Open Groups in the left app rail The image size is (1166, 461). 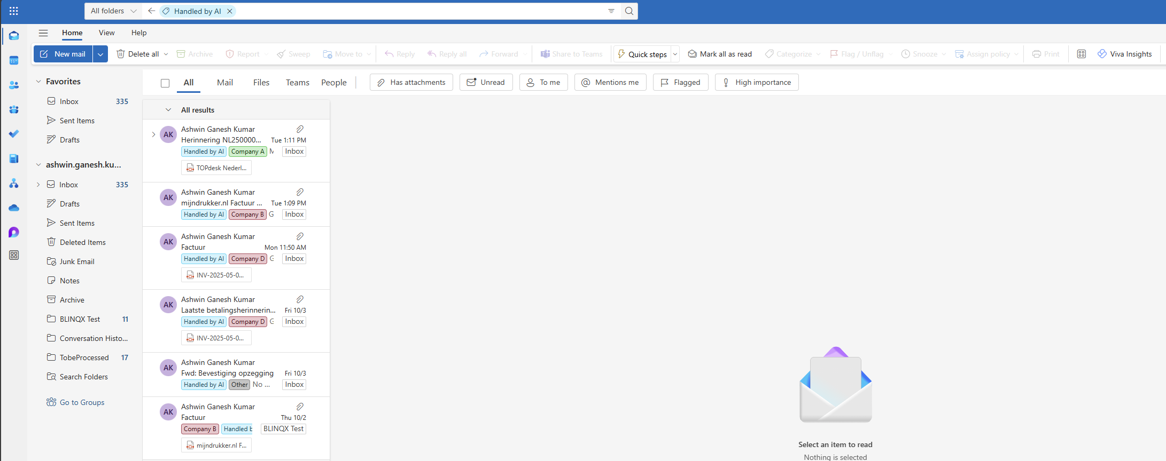tap(14, 109)
